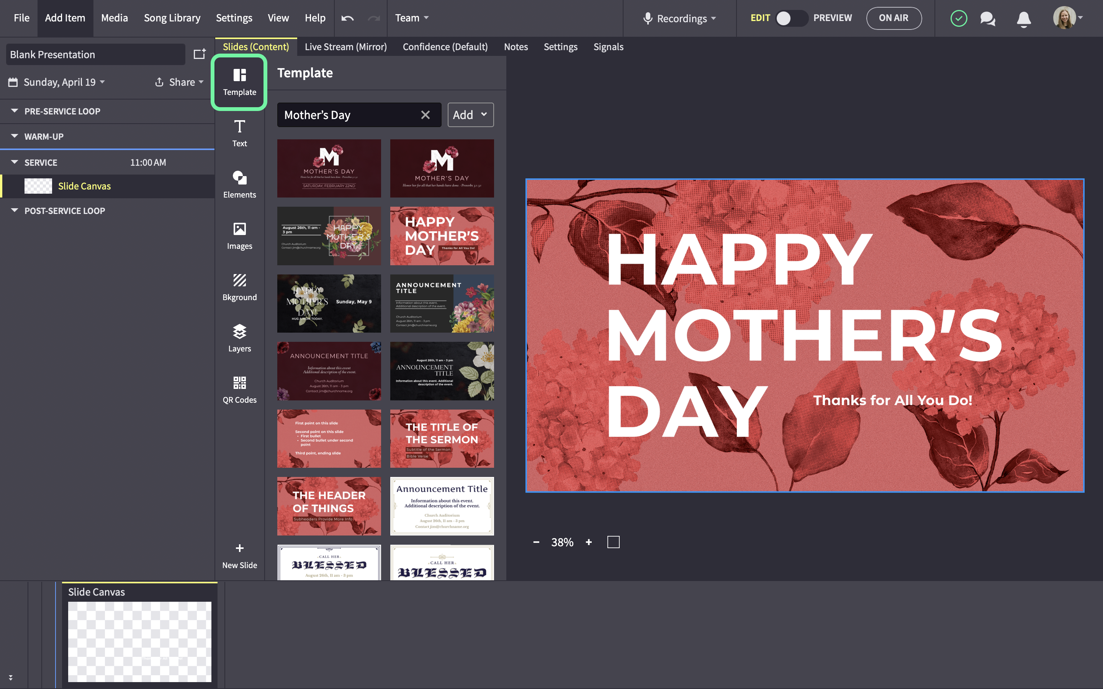The image size is (1103, 689).
Task: Open the Bkground panel
Action: click(239, 287)
